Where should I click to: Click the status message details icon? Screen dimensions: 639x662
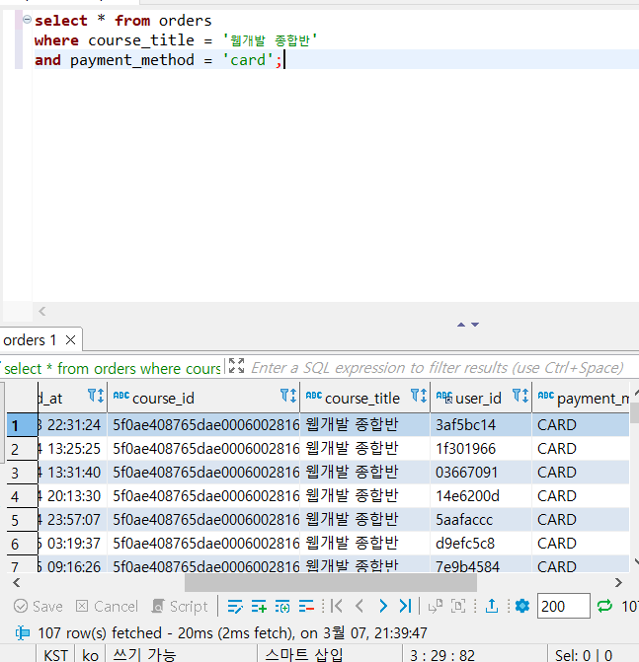pyautogui.click(x=23, y=632)
